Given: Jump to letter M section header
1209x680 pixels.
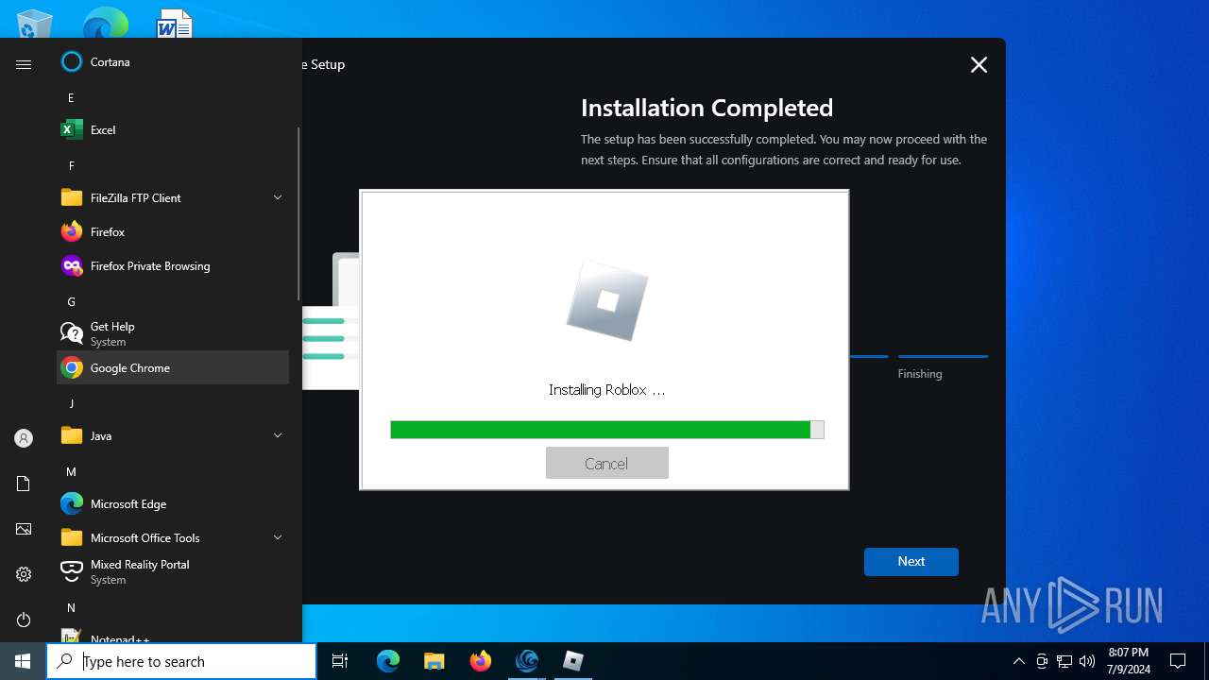Looking at the screenshot, I should point(71,471).
